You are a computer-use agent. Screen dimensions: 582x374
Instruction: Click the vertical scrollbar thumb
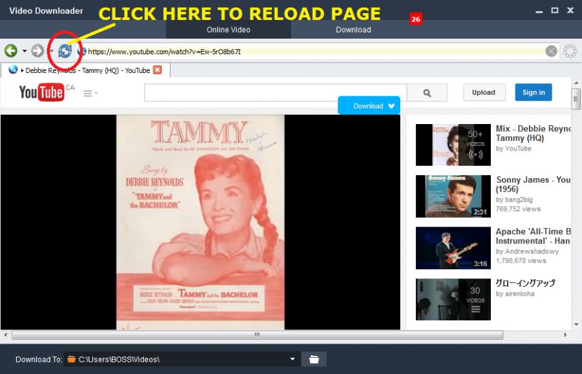(x=576, y=99)
